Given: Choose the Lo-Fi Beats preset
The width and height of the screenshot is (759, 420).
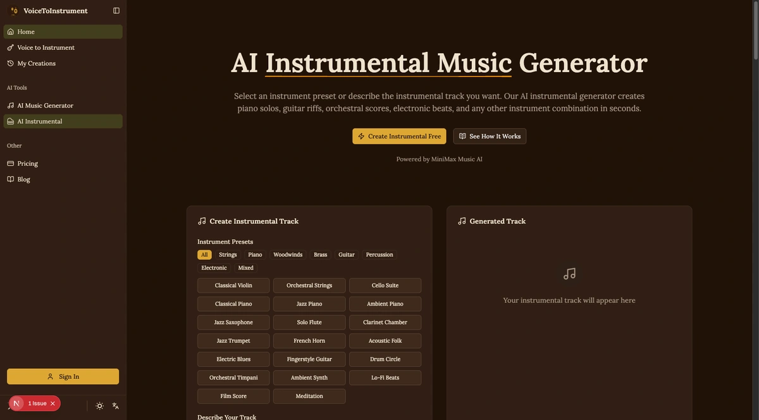Looking at the screenshot, I should click(385, 378).
